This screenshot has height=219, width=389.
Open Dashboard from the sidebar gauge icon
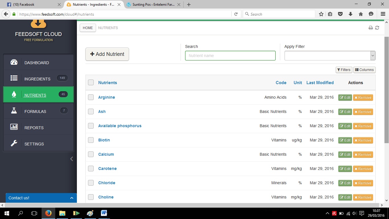pyautogui.click(x=14, y=62)
